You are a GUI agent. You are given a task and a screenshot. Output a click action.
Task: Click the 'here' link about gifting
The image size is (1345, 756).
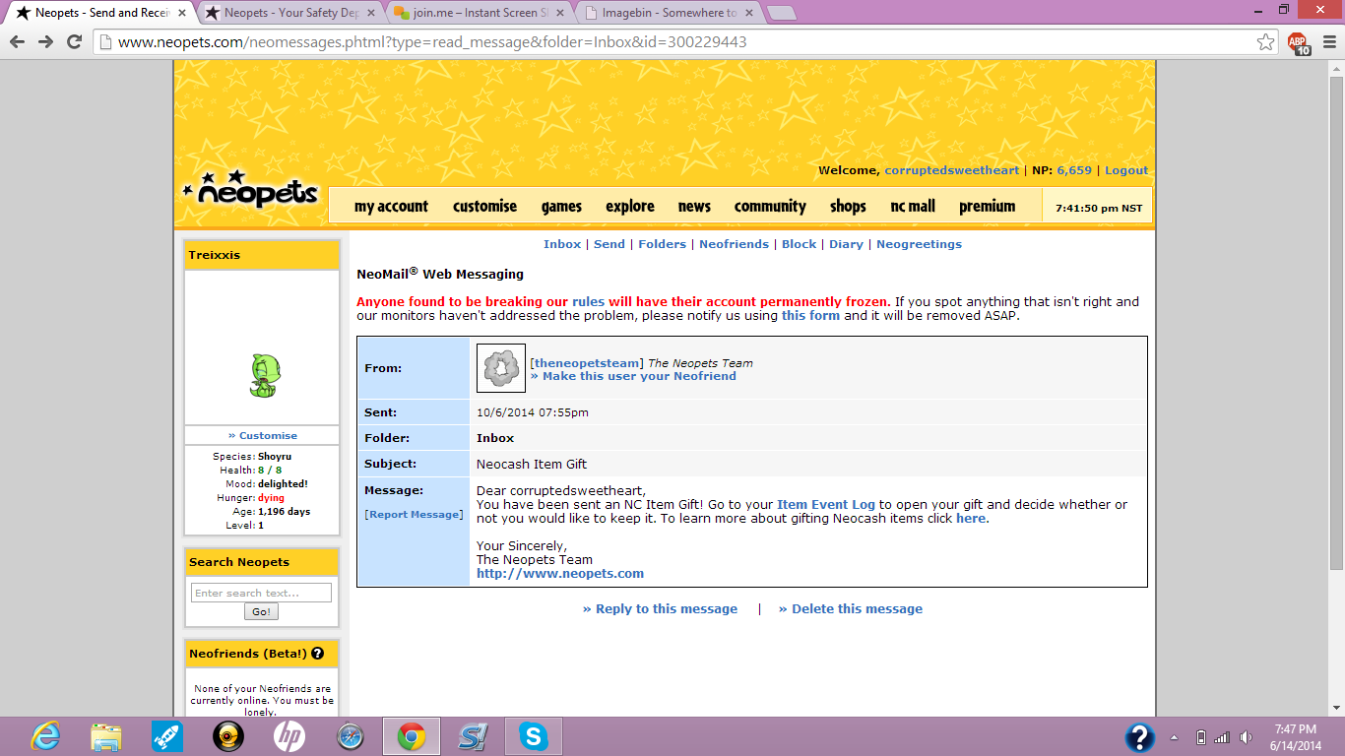[x=970, y=519]
